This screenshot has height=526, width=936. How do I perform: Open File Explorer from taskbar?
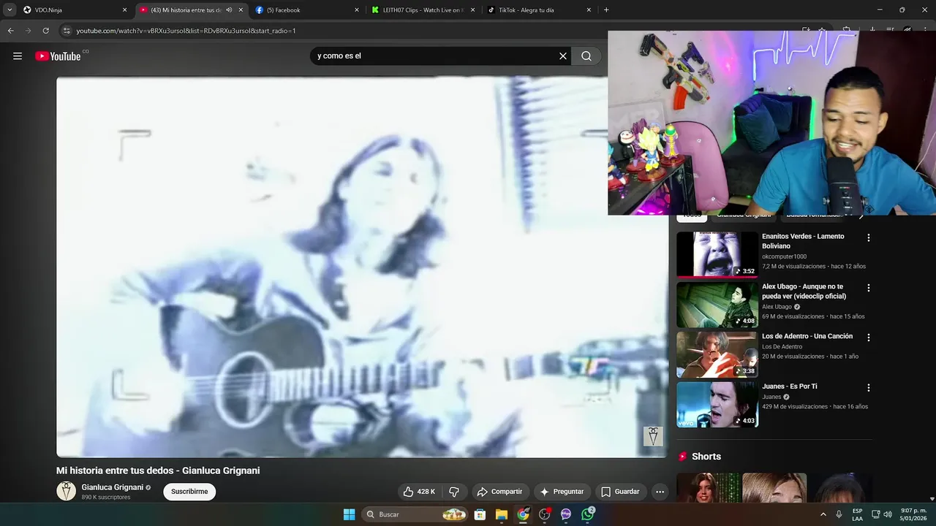point(502,514)
